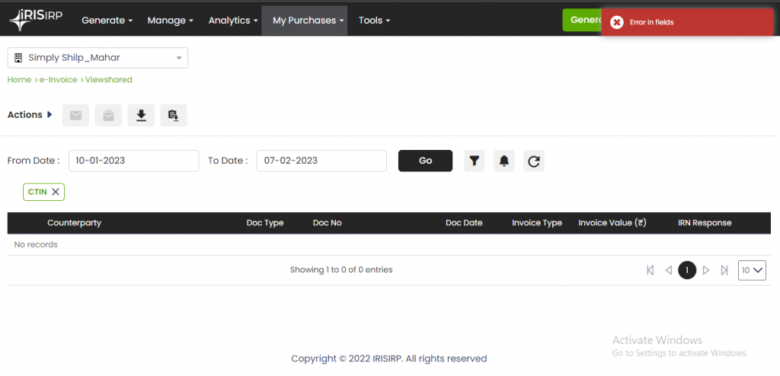This screenshot has width=780, height=376.
Task: Dismiss the red error notification icon
Action: tap(617, 23)
